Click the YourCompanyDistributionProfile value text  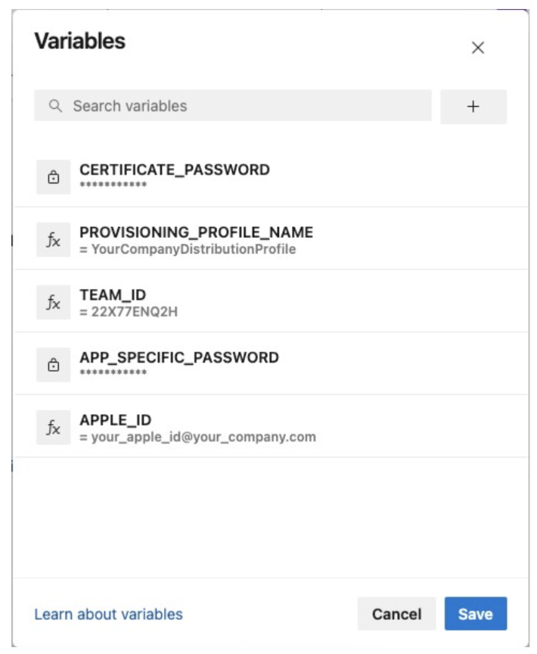click(x=193, y=249)
